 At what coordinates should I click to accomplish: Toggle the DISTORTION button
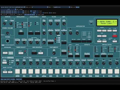pyautogui.click(x=64, y=53)
